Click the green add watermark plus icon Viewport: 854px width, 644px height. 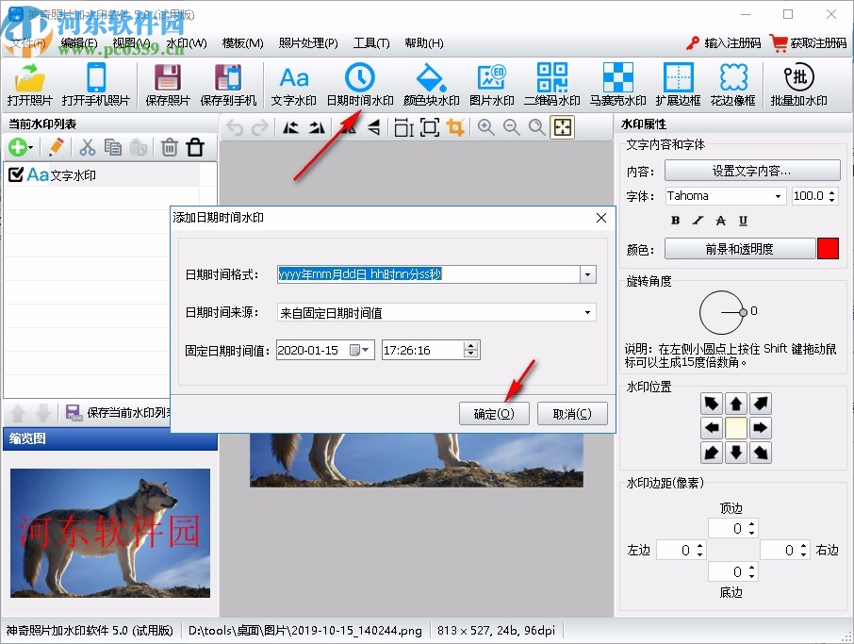tap(17, 147)
